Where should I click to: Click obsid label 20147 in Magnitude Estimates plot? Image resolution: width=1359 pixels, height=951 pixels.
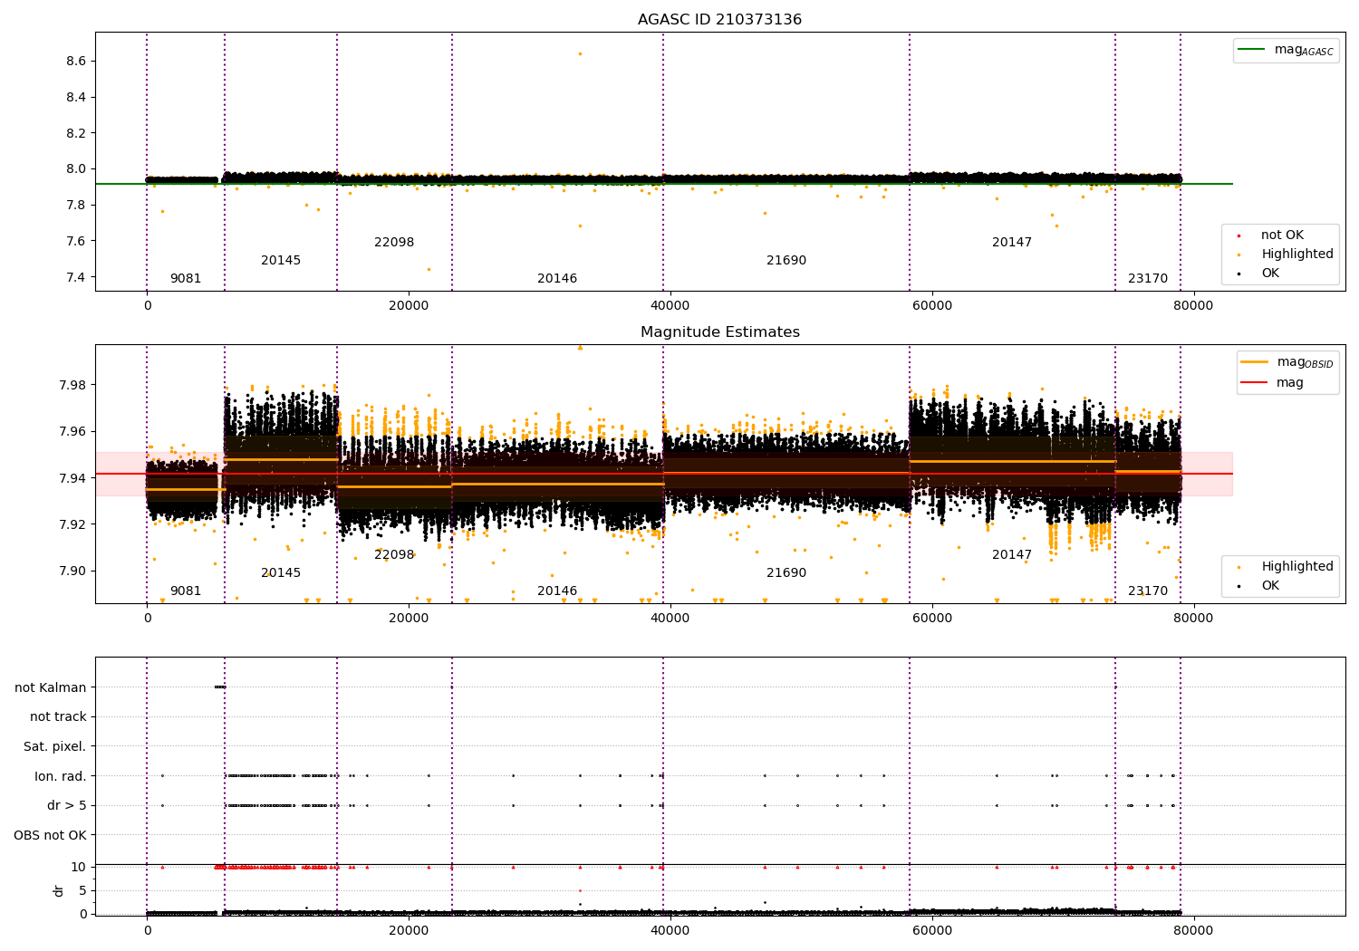pos(1012,554)
